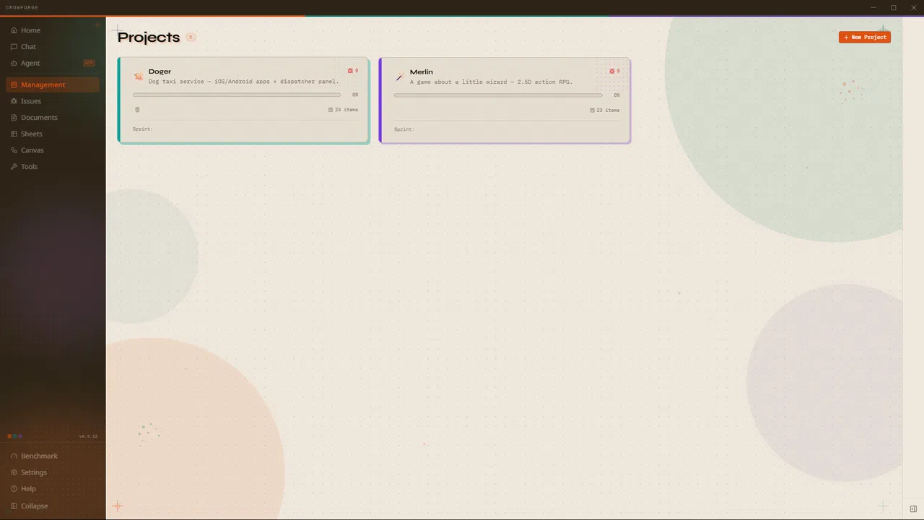
Task: Select the Management section in the sidebar
Action: point(53,84)
